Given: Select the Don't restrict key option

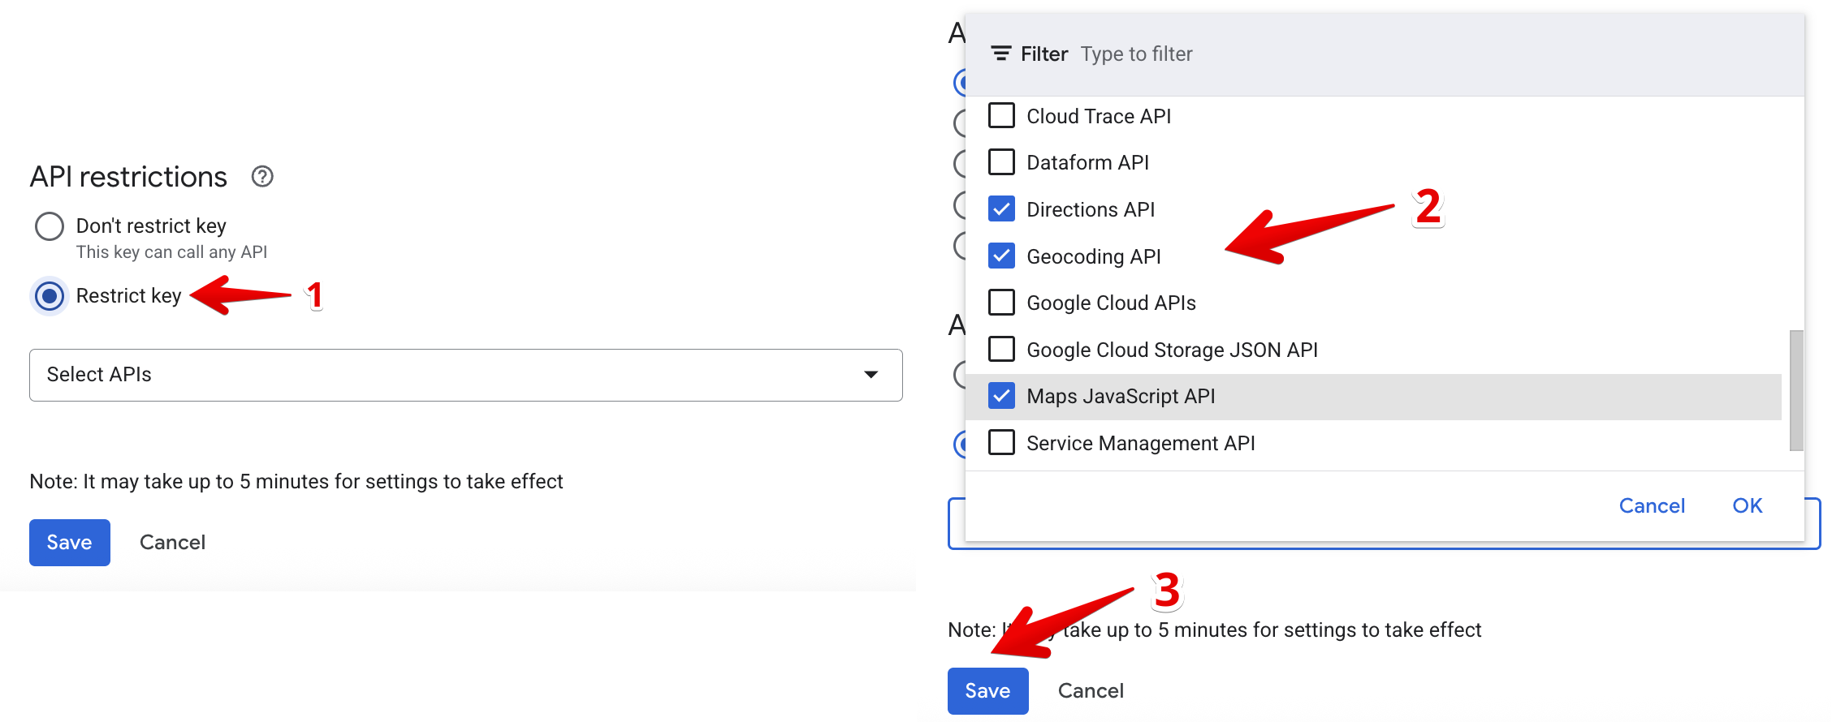Looking at the screenshot, I should click(x=50, y=226).
